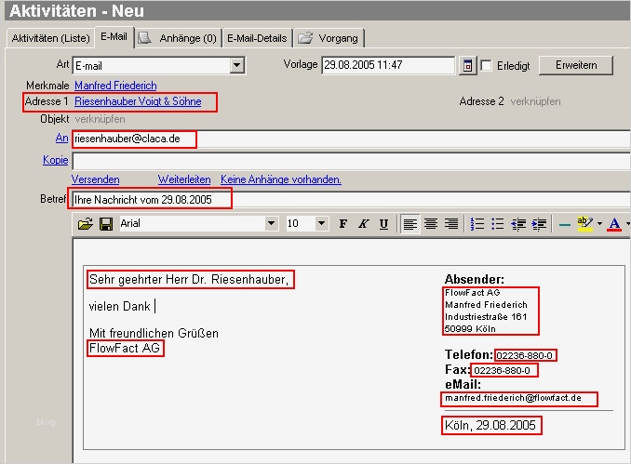The width and height of the screenshot is (631, 464).
Task: Insert bulleted list
Action: click(498, 223)
